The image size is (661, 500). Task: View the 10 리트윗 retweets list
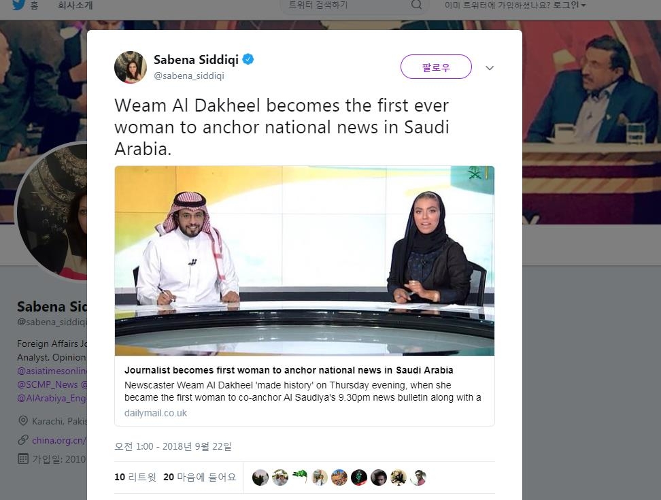tap(135, 477)
